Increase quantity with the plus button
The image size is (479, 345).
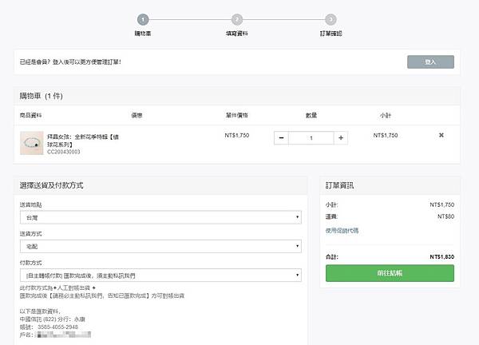coord(341,138)
